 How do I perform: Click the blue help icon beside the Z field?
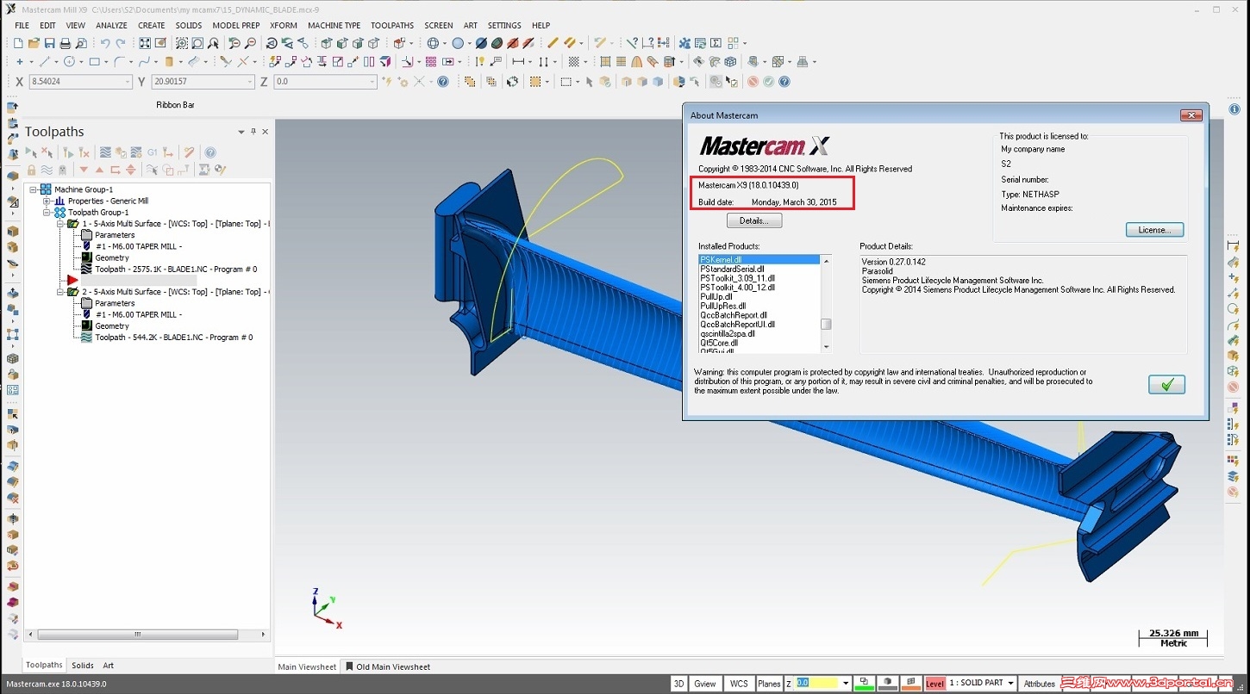pyautogui.click(x=443, y=82)
